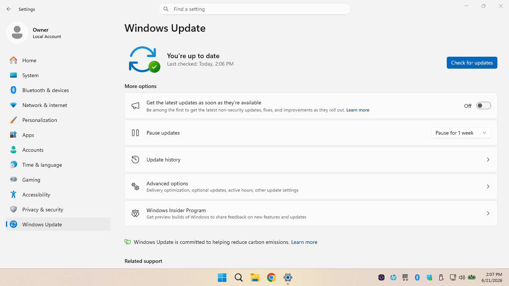Click the Time & language clock icon
This screenshot has width=509, height=286.
[13, 165]
